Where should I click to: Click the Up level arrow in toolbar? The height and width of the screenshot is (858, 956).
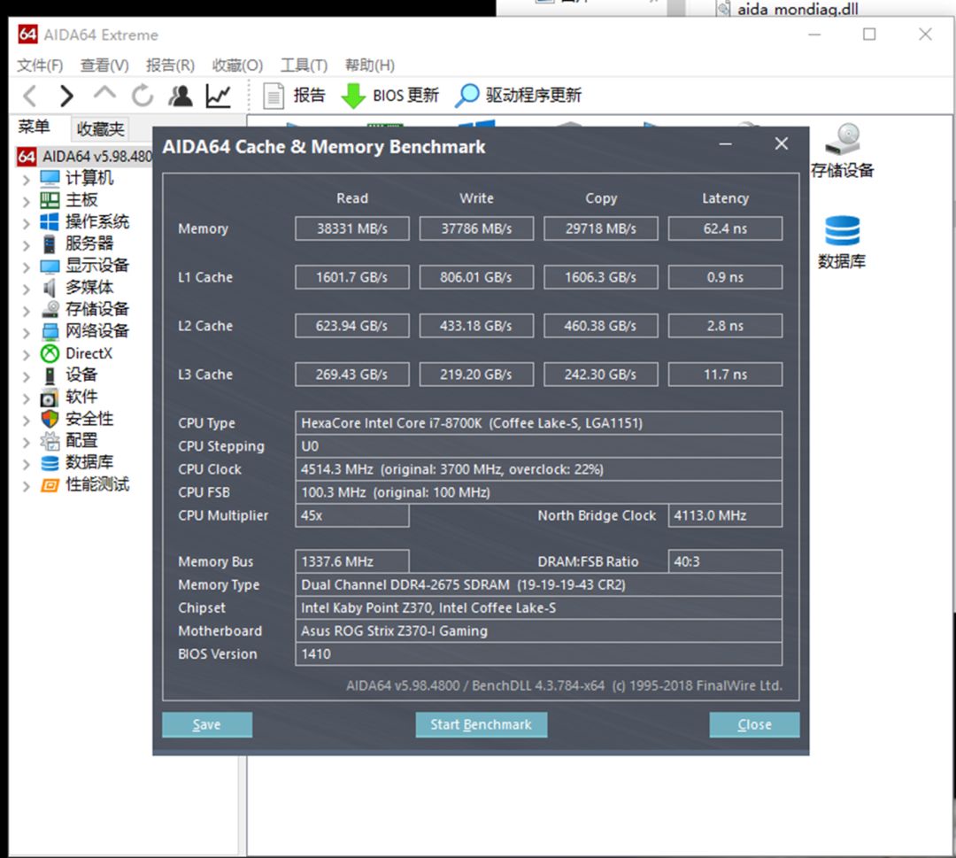coord(104,94)
